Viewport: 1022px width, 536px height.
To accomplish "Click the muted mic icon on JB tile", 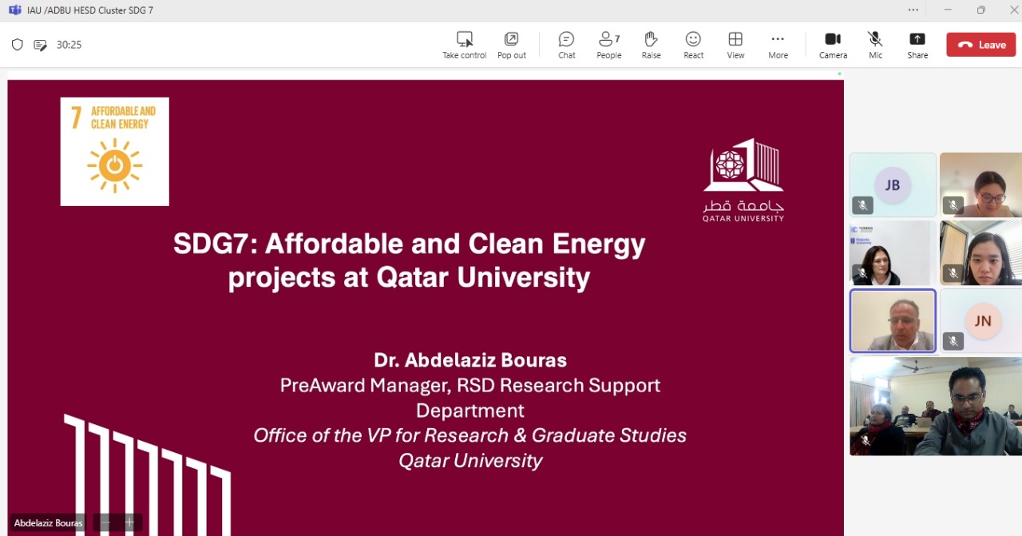I will point(862,205).
